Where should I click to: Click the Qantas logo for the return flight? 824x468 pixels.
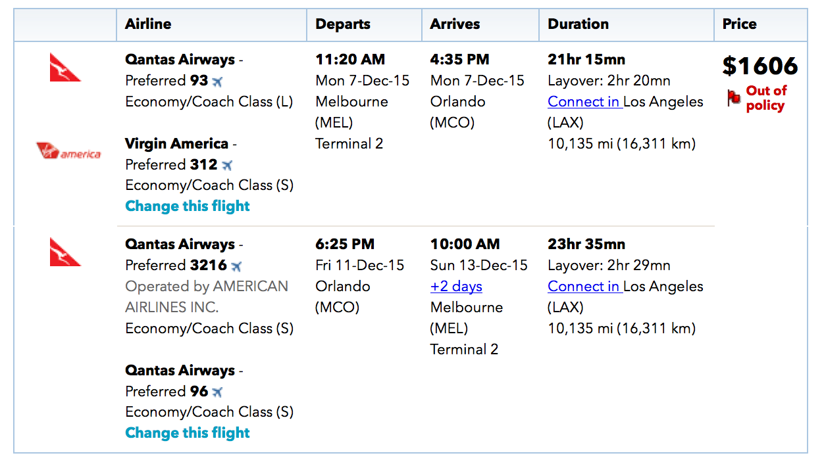tap(65, 252)
